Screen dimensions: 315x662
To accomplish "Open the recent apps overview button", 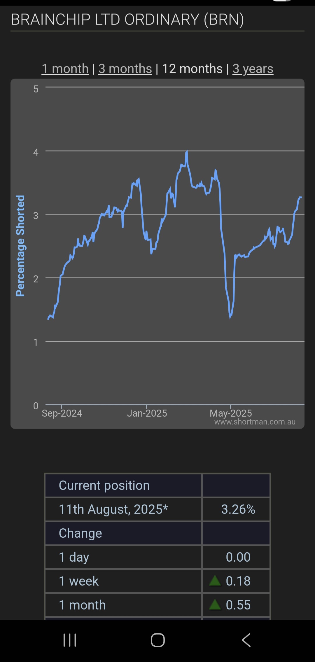I will [70, 640].
